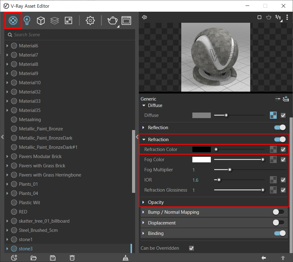Open IOR texture map slot
Viewport: 293px width, 262px height.
click(x=273, y=180)
